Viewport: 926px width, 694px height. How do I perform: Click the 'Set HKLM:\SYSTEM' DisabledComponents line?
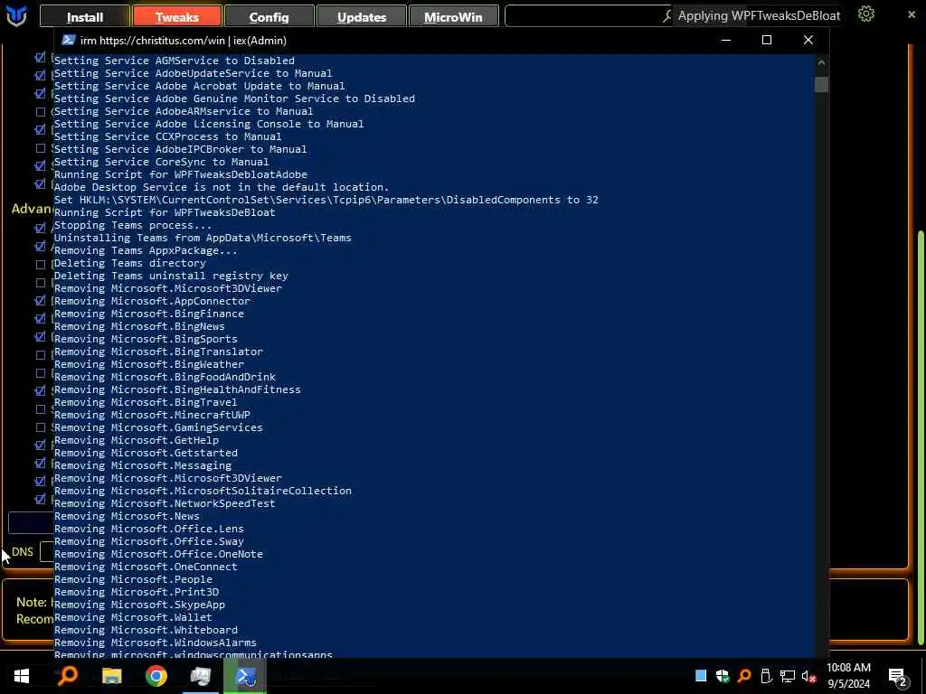[326, 200]
